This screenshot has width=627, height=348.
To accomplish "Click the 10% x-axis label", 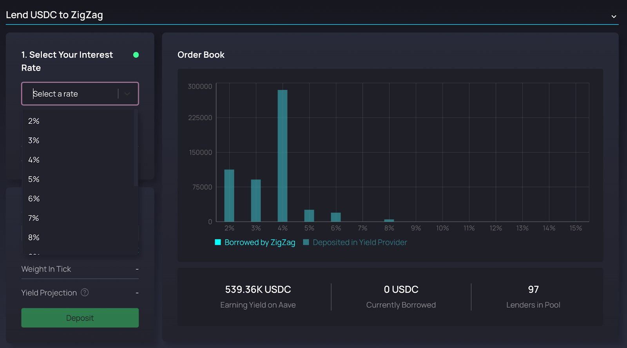I will (442, 228).
